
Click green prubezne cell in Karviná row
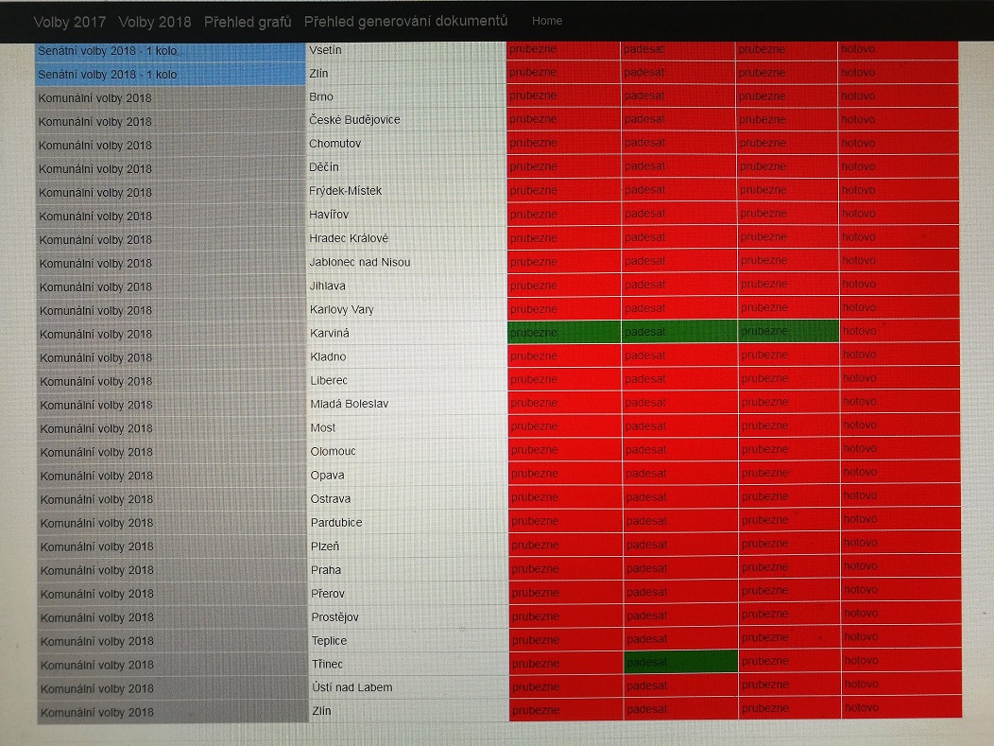pyautogui.click(x=564, y=333)
